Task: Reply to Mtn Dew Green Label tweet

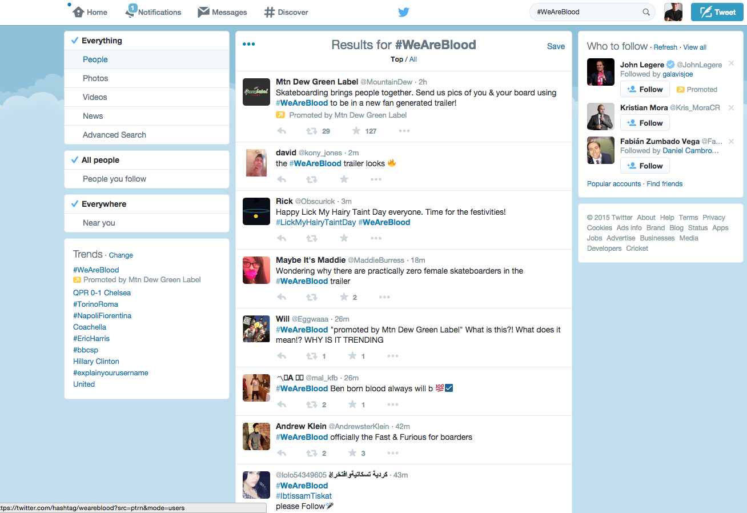Action: pyautogui.click(x=282, y=131)
